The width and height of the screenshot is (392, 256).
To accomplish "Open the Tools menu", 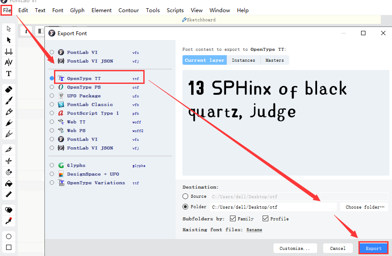I will 153,10.
